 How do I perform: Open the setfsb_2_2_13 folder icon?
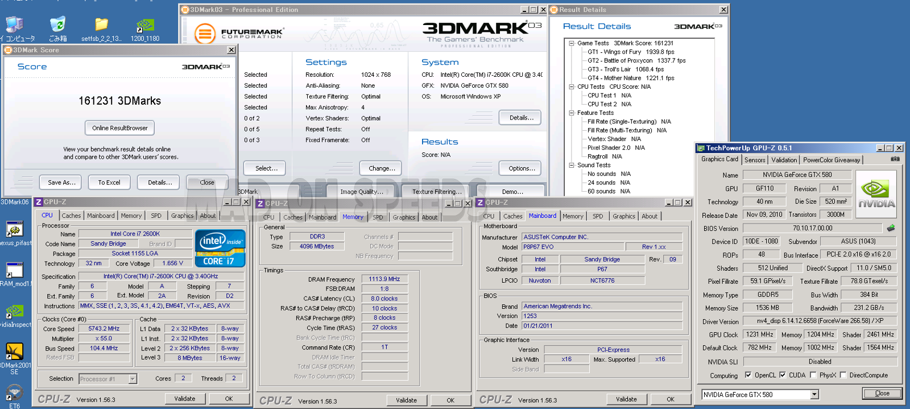101,26
